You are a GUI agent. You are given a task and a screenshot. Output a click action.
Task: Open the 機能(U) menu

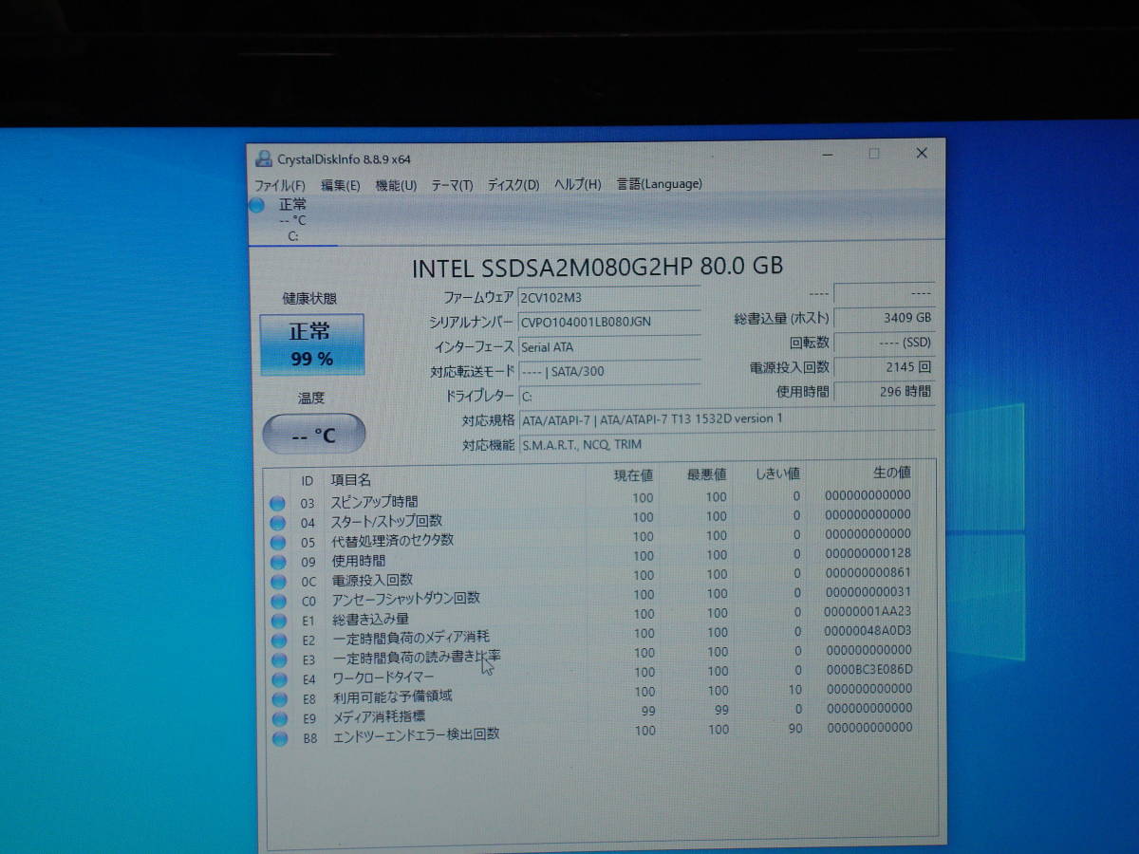pos(396,185)
